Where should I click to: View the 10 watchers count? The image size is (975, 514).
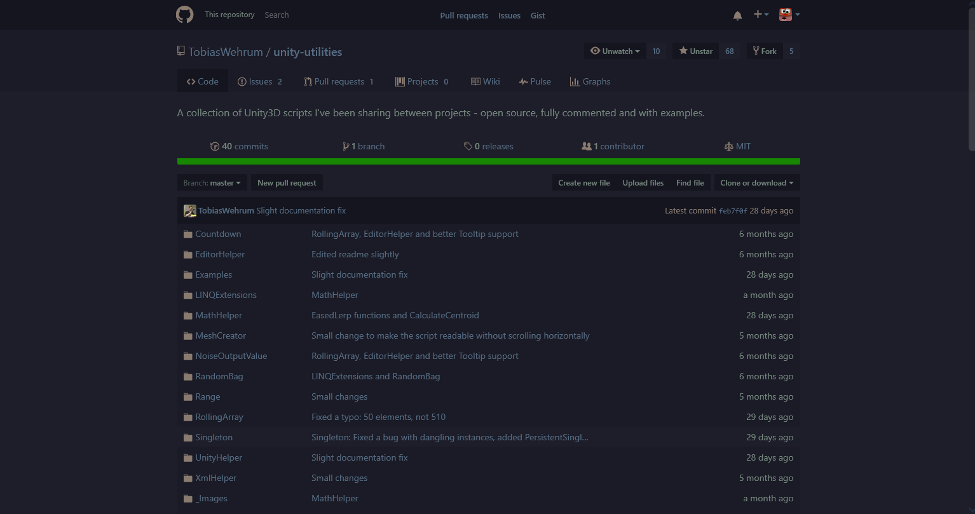tap(657, 51)
